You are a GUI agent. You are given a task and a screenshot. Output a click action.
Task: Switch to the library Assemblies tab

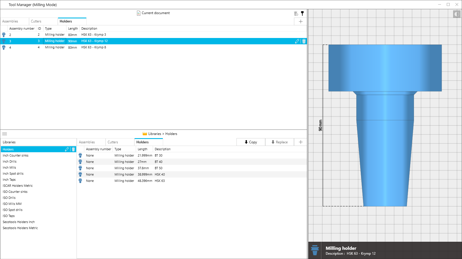point(87,142)
